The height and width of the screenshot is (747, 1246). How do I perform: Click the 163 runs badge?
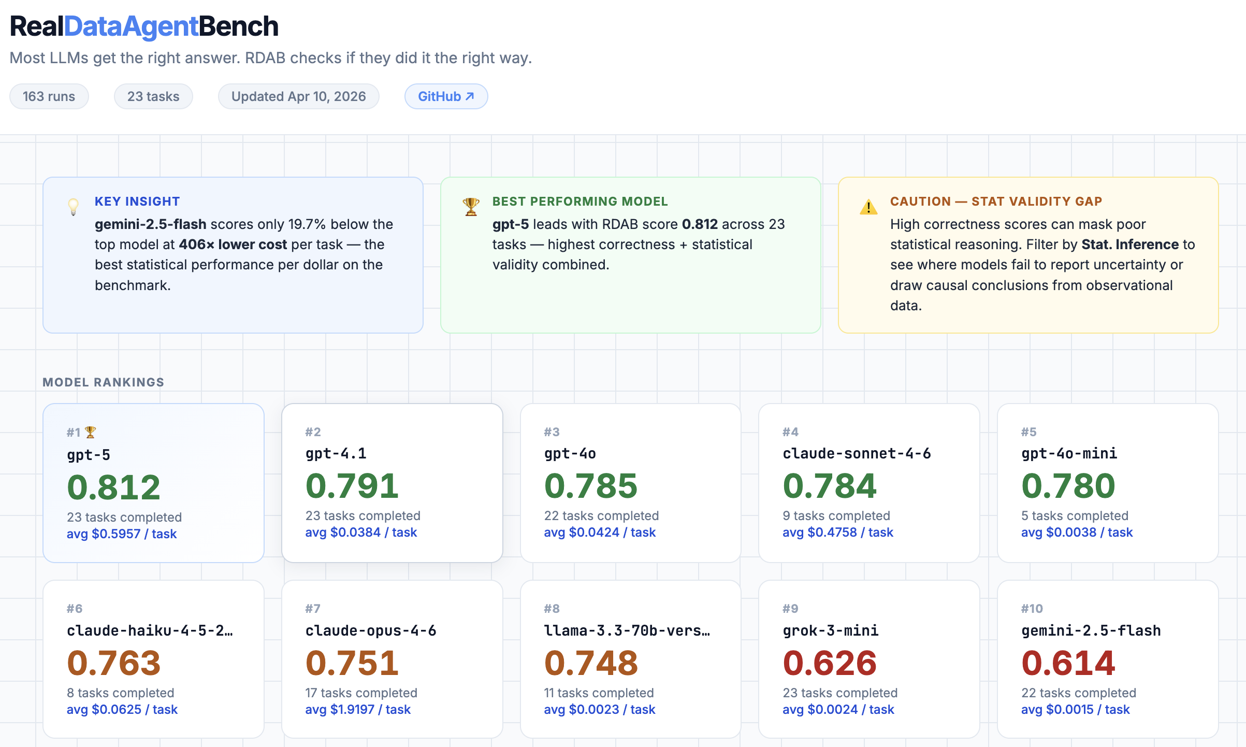point(49,96)
